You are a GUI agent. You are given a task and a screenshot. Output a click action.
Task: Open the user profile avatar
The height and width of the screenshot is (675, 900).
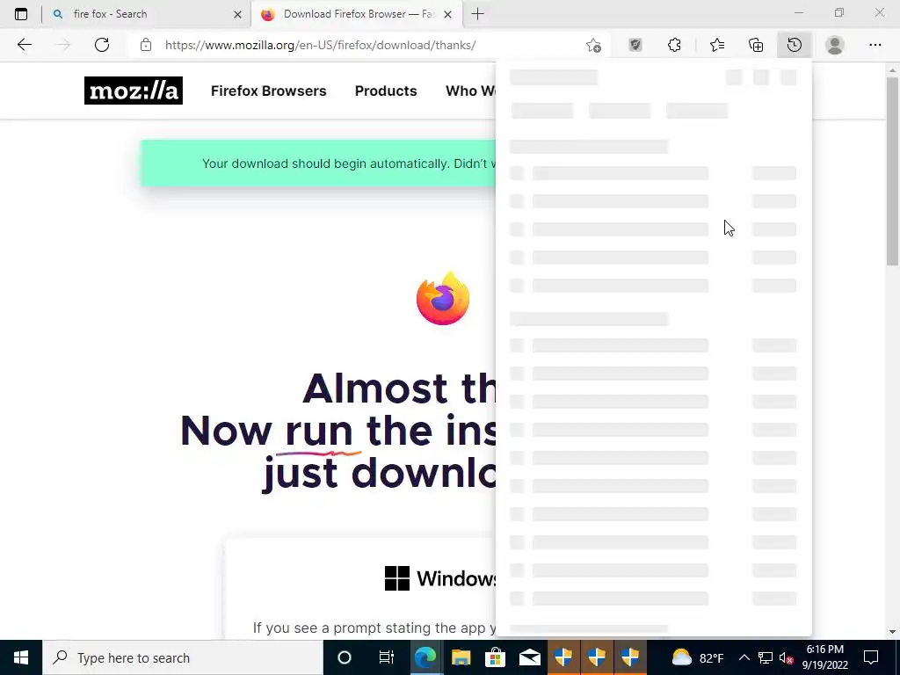(835, 45)
